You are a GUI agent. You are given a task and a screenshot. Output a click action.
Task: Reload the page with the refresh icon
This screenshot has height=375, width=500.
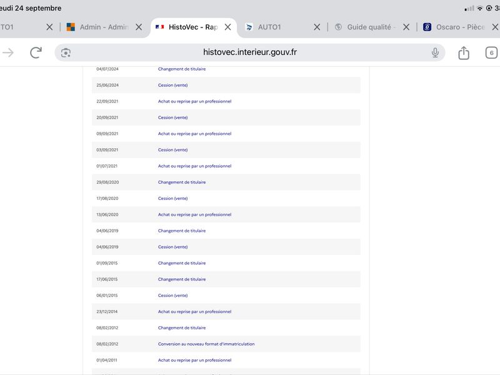point(36,52)
